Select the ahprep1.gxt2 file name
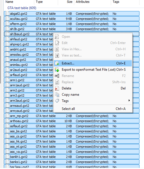Image resolution: width=144 pixels, height=169 pixels. coord(20,44)
